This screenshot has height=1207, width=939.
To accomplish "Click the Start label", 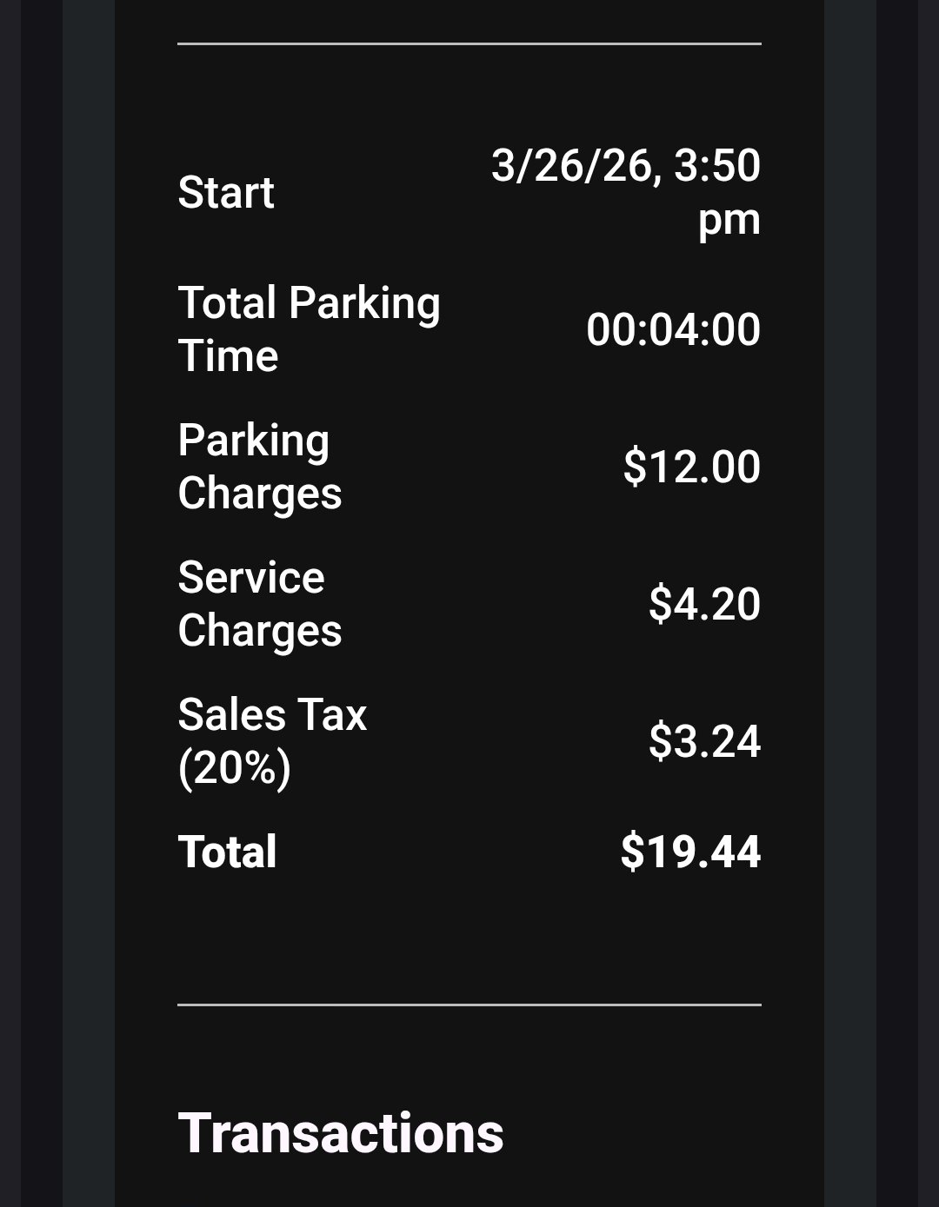I will coord(226,192).
